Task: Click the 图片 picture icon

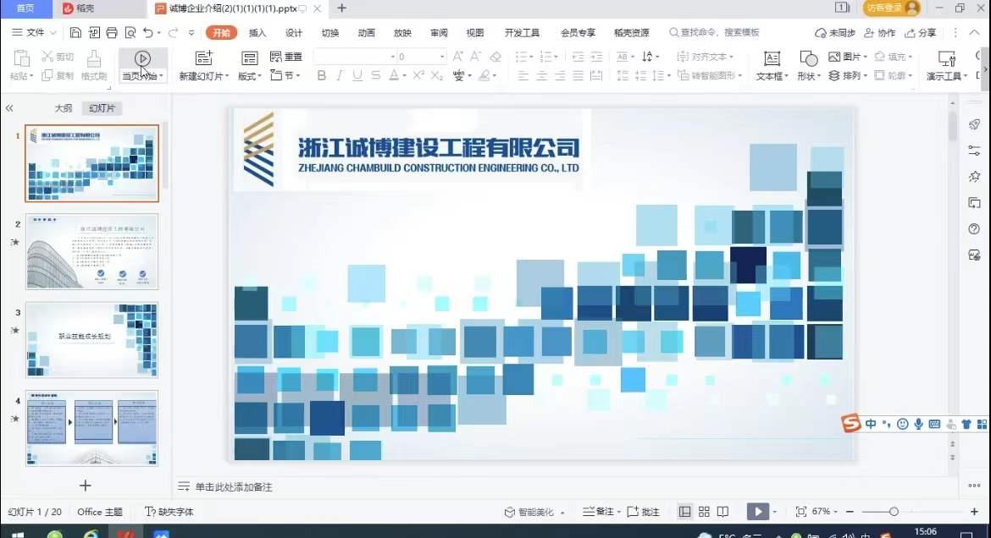Action: 834,56
